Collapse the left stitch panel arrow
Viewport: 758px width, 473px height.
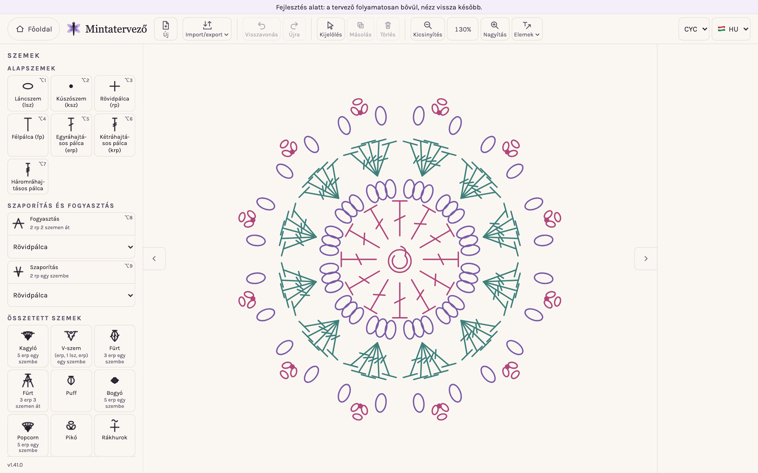[154, 259]
